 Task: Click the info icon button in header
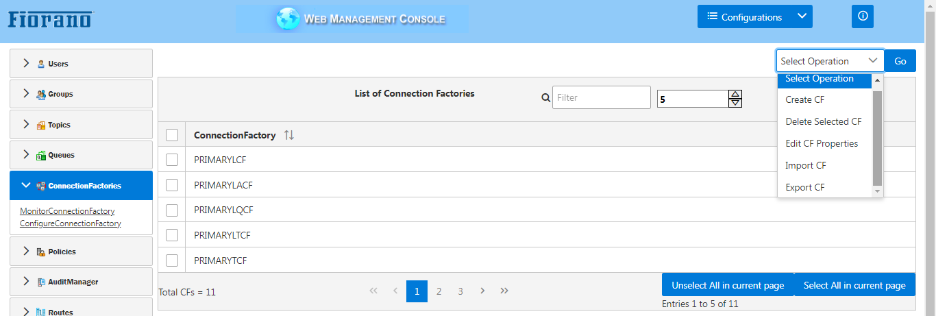tap(863, 16)
